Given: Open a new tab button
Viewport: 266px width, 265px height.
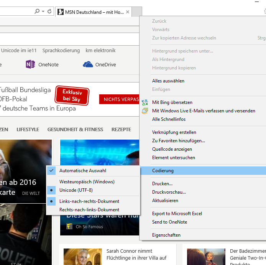Looking at the screenshot, I should coord(137,12).
